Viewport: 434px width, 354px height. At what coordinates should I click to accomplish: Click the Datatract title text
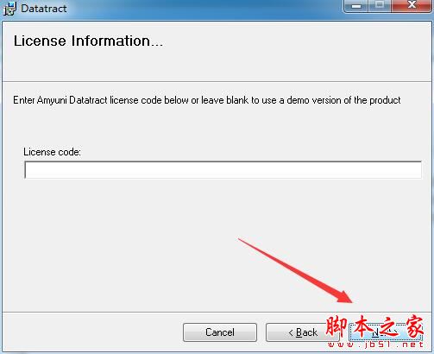coord(44,9)
